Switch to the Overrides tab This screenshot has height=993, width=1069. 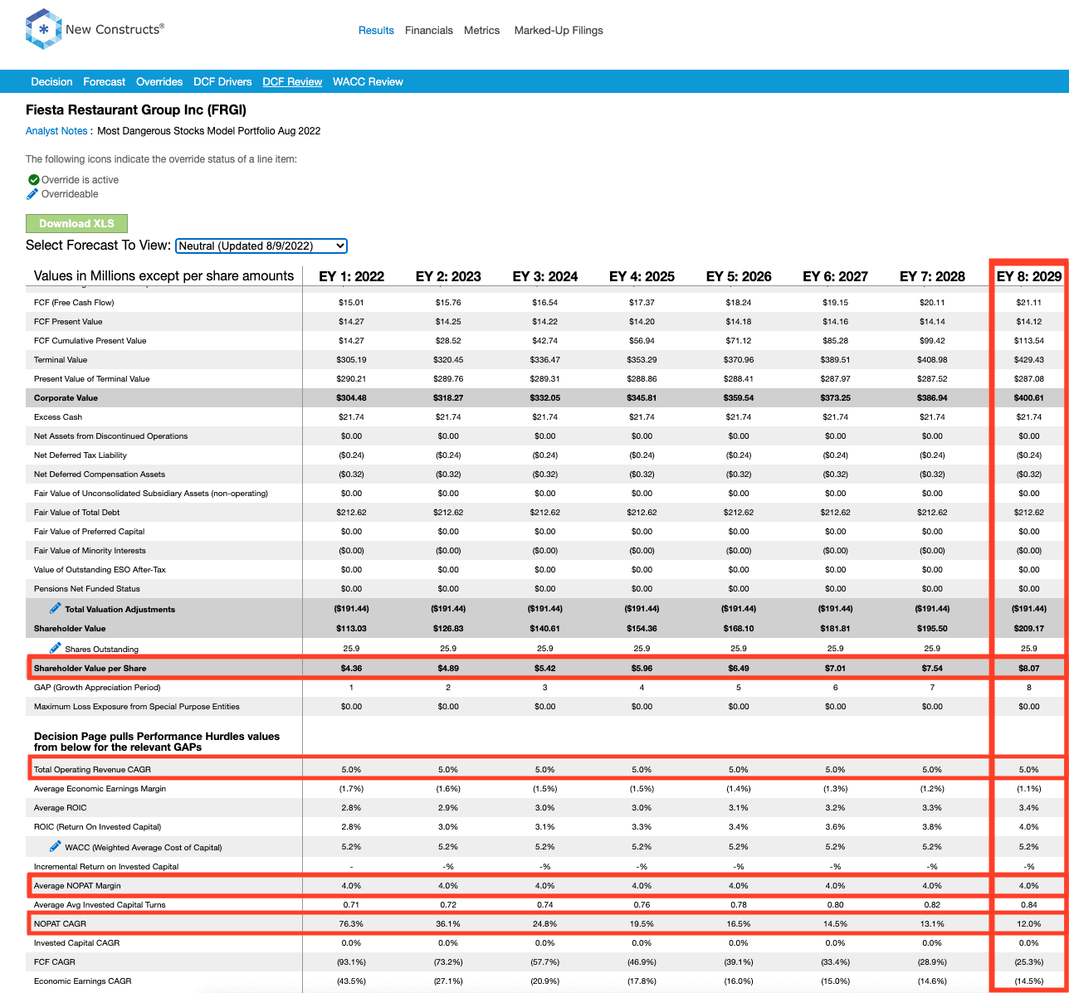coord(159,81)
